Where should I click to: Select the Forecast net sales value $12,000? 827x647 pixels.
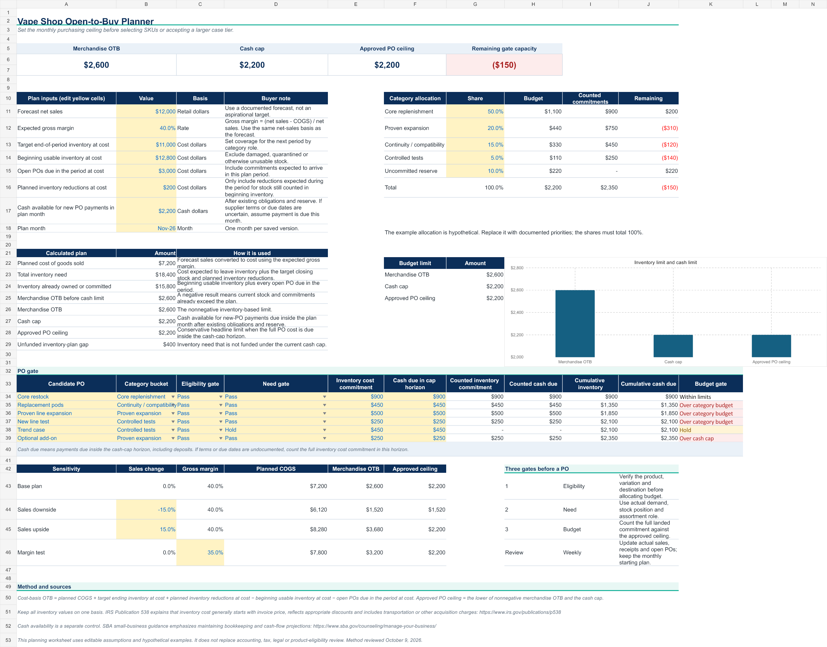tap(146, 111)
